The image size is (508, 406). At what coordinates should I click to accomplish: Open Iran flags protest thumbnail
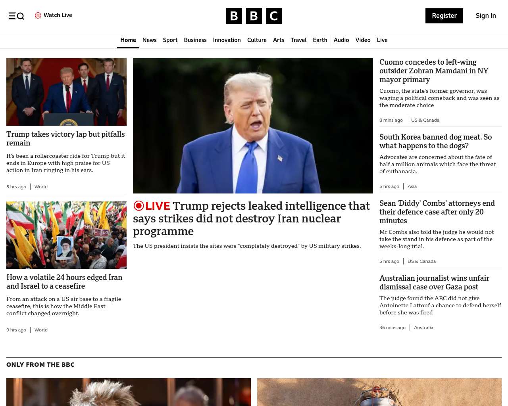pos(66,235)
